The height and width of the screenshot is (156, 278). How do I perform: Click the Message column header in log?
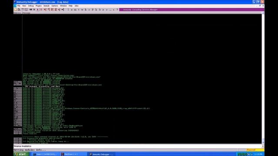(x=26, y=13)
